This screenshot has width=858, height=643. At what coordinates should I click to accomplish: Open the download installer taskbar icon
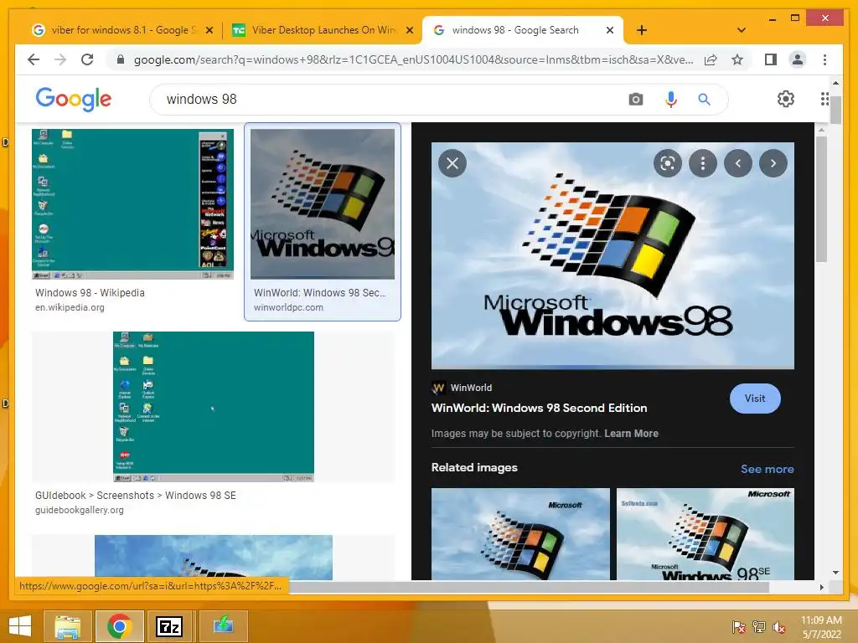point(223,626)
